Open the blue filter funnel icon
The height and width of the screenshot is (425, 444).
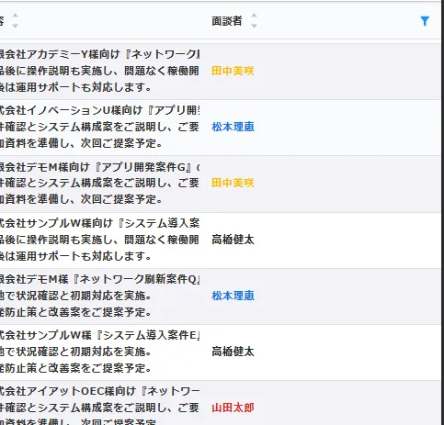click(x=425, y=21)
